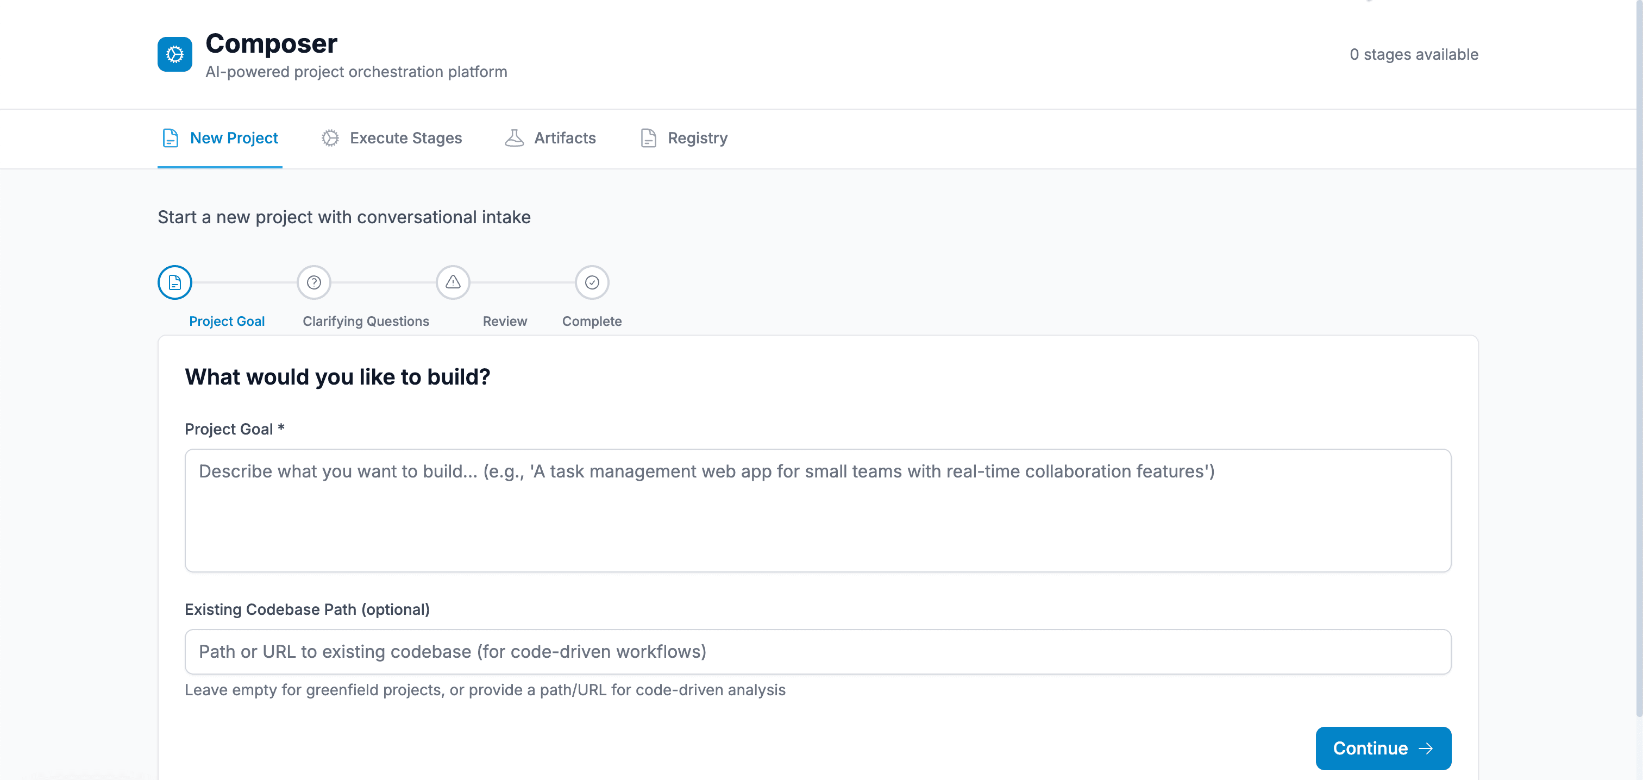Click the 0 stages available label
Viewport: 1643px width, 780px height.
pyautogui.click(x=1413, y=54)
